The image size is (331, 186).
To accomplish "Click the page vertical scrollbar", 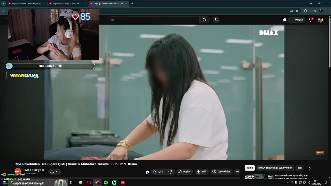I will tap(329, 43).
